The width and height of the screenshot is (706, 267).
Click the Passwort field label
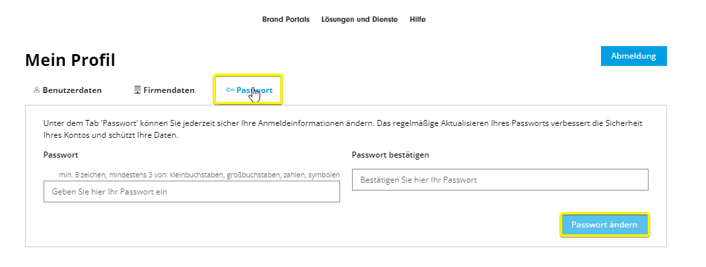(x=61, y=155)
